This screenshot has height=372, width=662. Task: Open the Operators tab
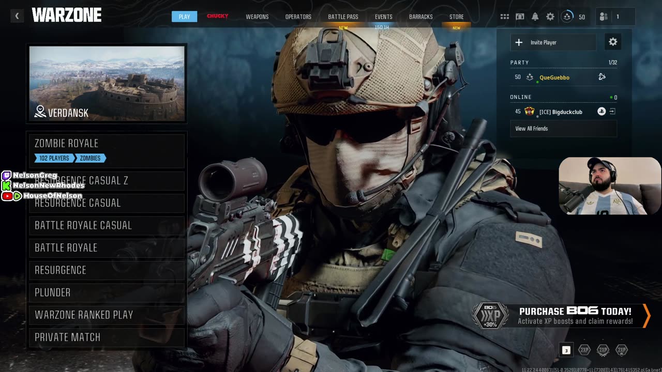(x=298, y=17)
